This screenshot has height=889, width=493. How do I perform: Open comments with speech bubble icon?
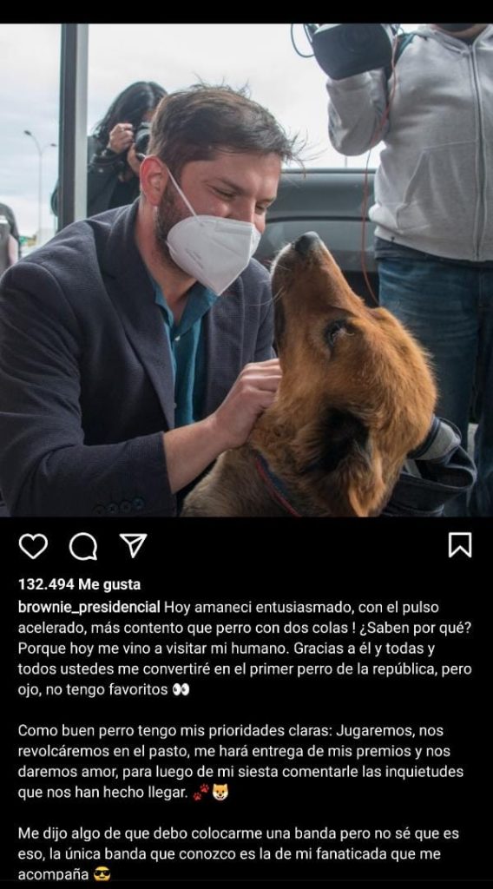(x=83, y=547)
